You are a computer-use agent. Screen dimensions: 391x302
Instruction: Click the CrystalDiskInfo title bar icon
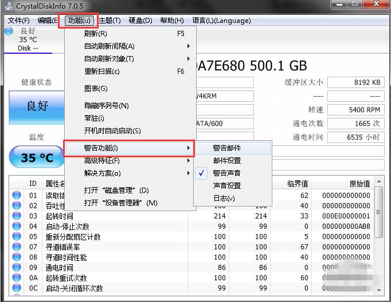(9, 6)
